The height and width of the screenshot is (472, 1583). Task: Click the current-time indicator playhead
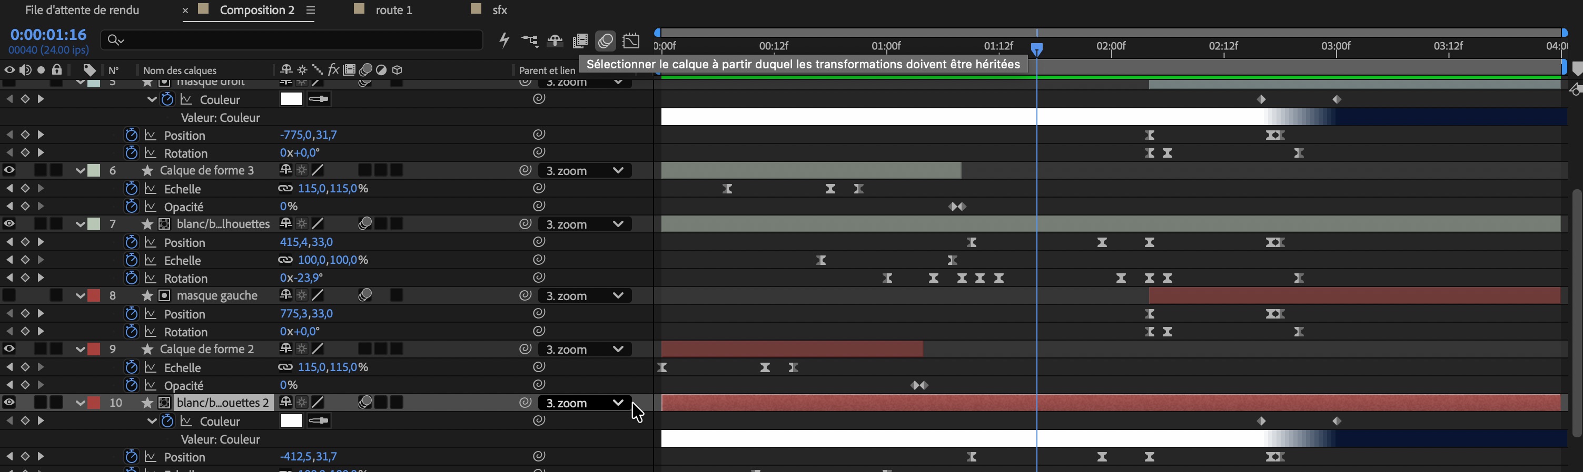point(1037,49)
